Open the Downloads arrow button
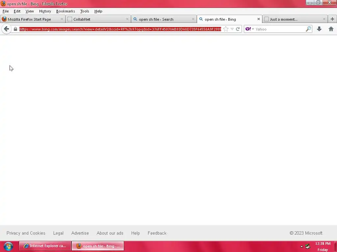 (x=319, y=29)
